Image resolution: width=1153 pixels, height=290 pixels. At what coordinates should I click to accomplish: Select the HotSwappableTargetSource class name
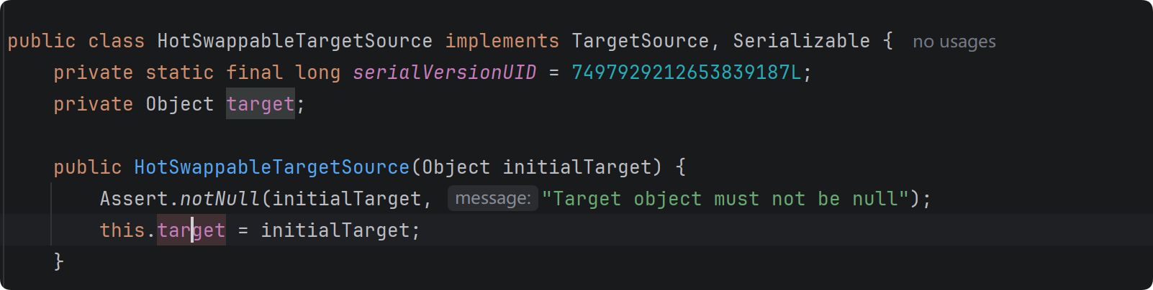[x=295, y=41]
